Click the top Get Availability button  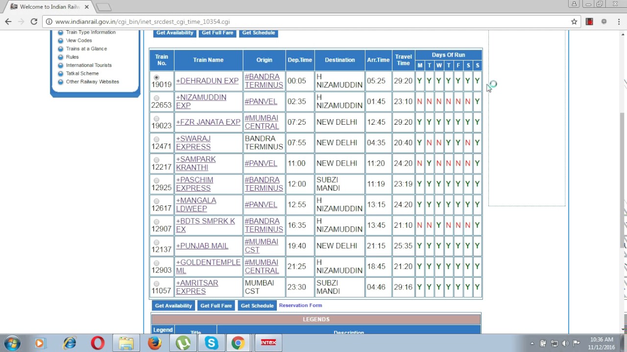click(175, 33)
